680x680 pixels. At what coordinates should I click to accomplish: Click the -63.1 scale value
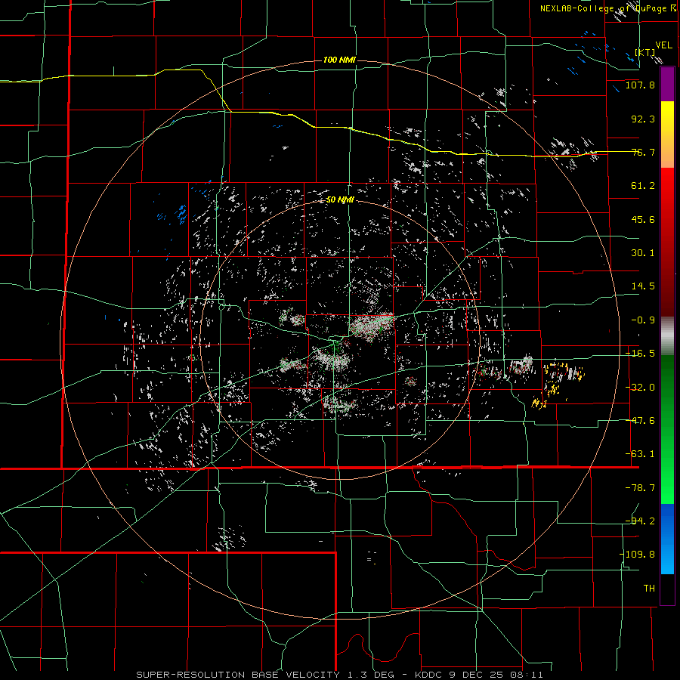[x=640, y=454]
